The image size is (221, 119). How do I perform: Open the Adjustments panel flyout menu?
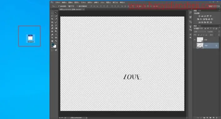point(219,11)
